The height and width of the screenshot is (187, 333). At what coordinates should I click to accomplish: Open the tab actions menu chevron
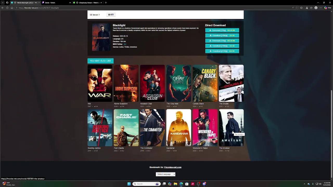tap(3, 3)
